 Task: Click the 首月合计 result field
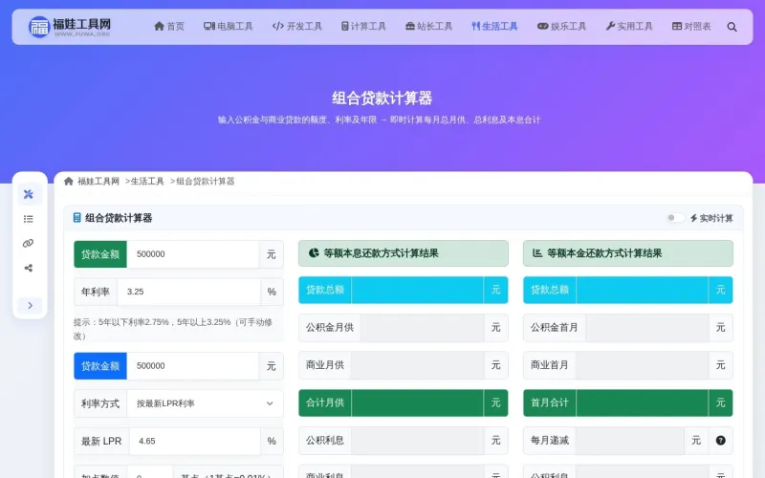point(642,402)
